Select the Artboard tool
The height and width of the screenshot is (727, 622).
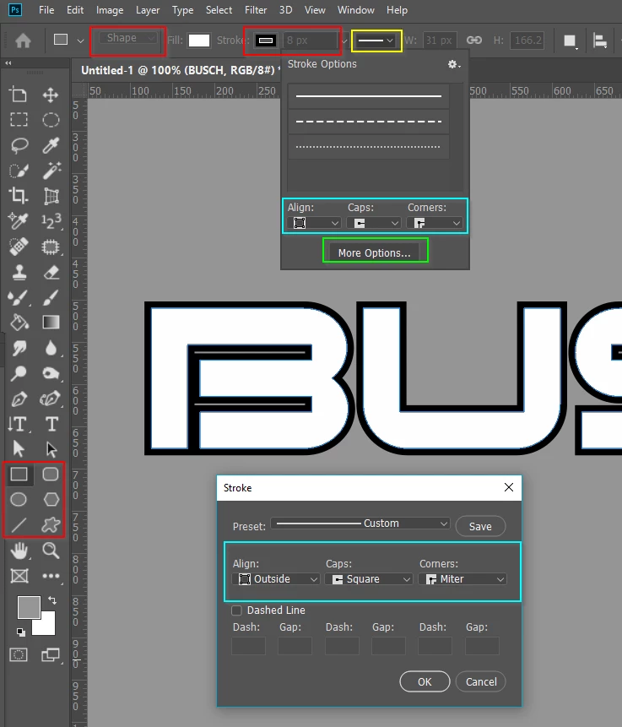point(19,95)
